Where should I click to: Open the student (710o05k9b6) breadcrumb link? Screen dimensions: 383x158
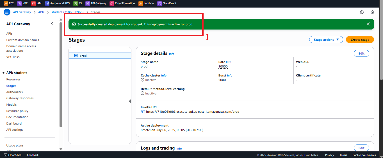[67, 12]
